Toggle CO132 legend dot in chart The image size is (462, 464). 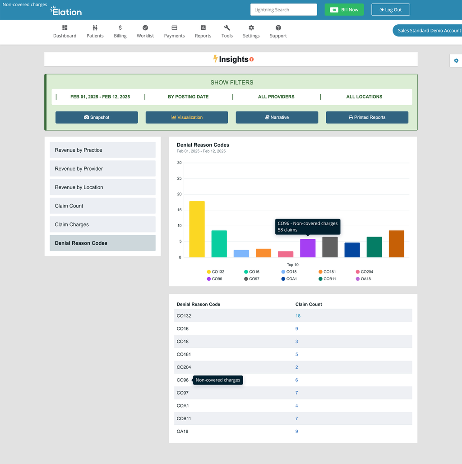click(209, 272)
